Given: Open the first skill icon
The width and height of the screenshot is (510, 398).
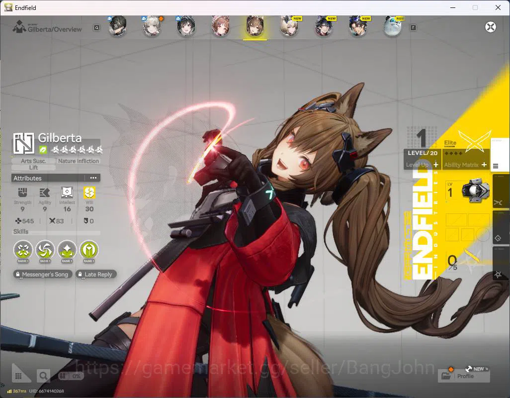Looking at the screenshot, I should 23,250.
